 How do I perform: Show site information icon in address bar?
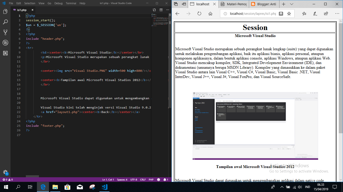point(225,13)
